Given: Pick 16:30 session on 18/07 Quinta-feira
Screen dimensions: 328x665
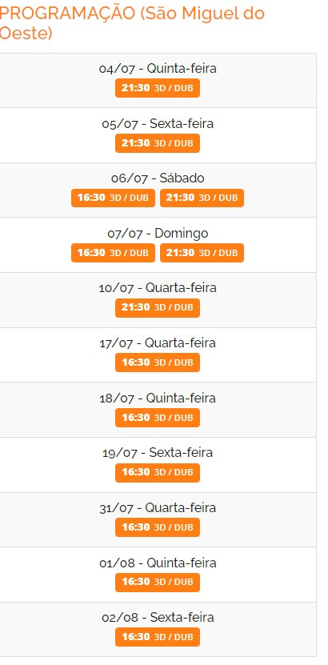Looking at the screenshot, I should (x=158, y=418).
